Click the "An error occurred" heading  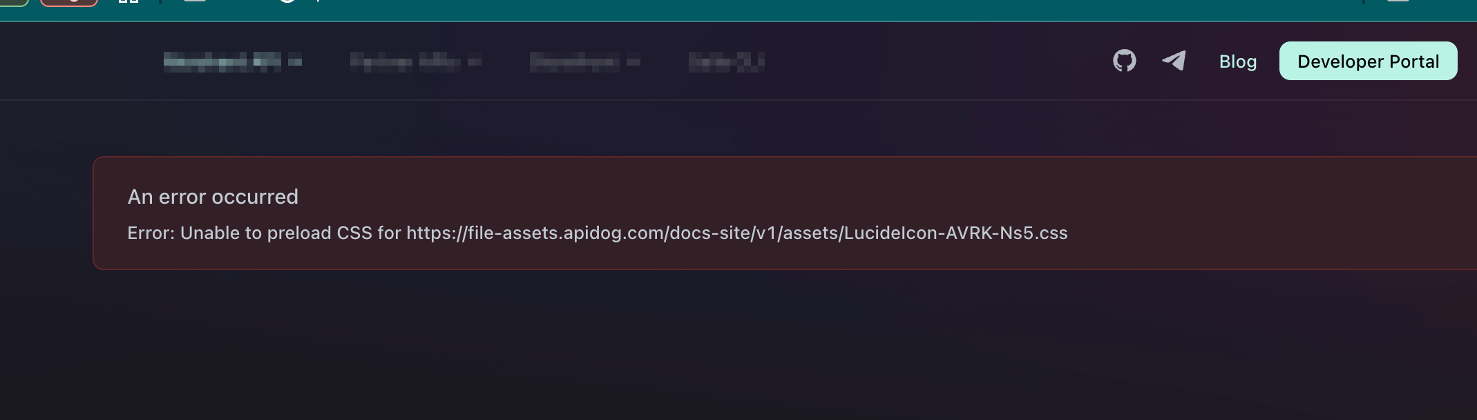(213, 197)
